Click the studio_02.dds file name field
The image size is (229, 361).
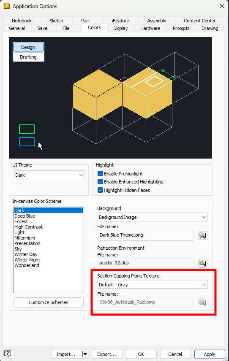click(145, 263)
